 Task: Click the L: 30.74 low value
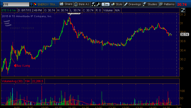click(75, 10)
